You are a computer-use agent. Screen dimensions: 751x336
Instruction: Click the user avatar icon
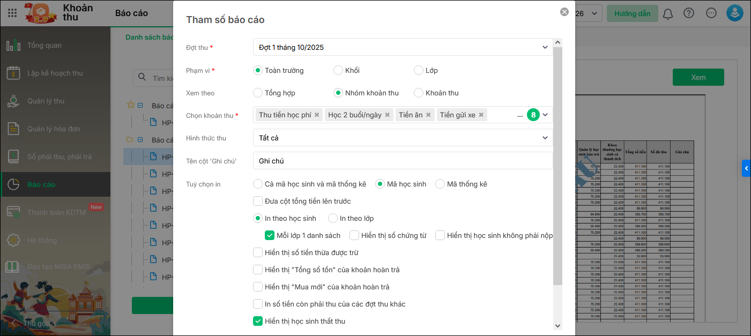click(734, 13)
